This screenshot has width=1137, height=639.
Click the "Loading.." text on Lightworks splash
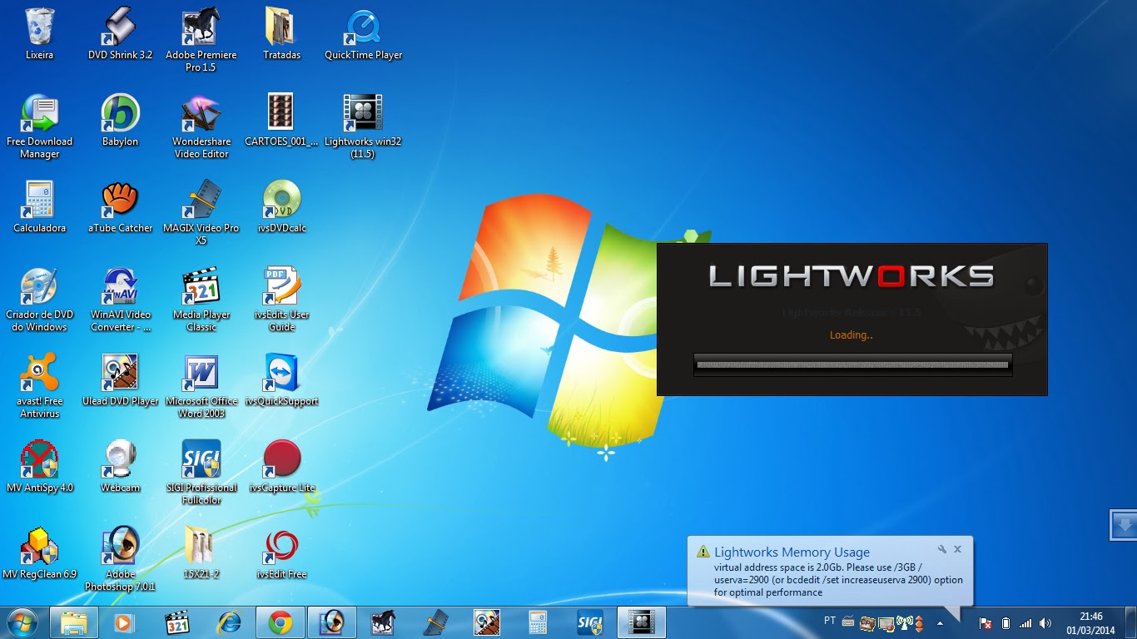851,335
